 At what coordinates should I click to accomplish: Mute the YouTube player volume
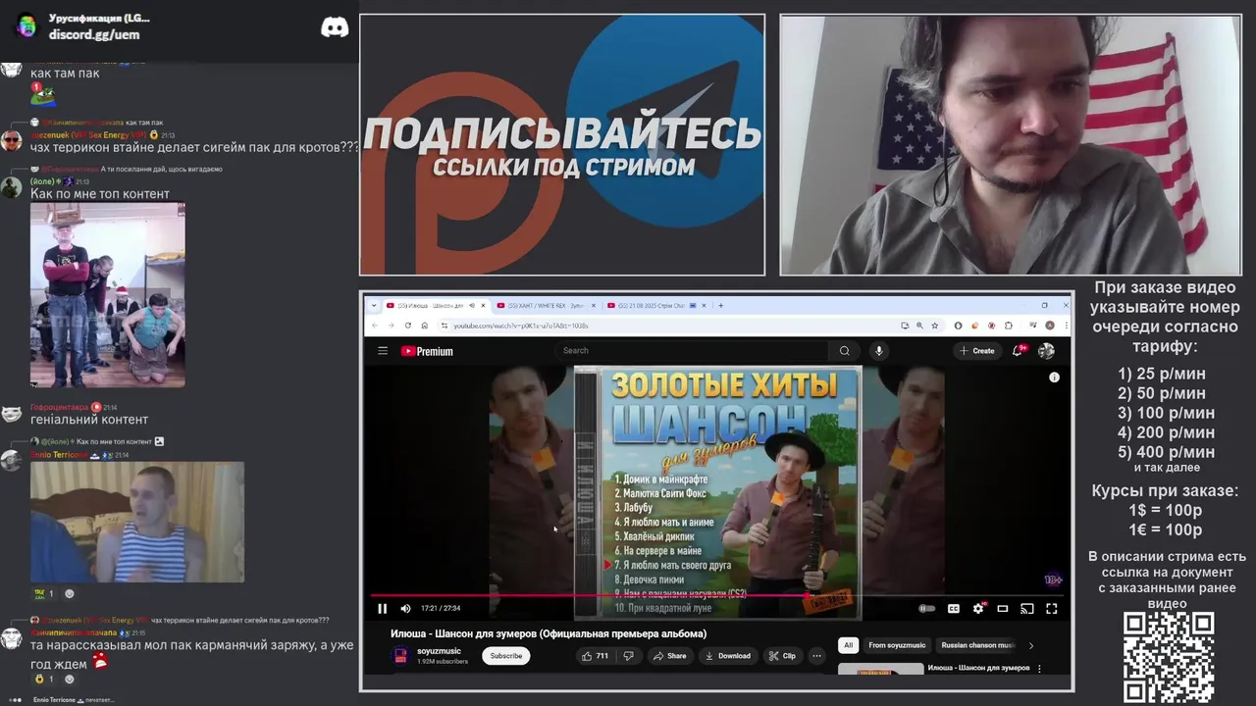[405, 609]
